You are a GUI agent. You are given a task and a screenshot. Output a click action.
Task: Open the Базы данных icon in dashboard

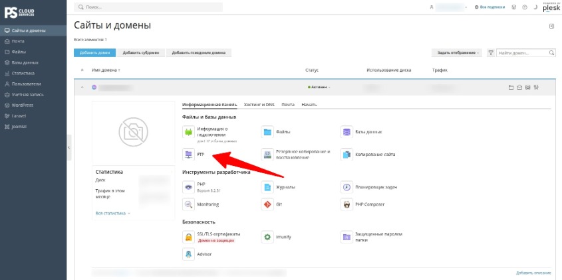click(x=347, y=132)
